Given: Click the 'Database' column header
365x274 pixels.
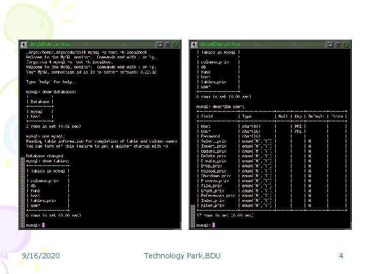Looking at the screenshot, I should tap(40, 101).
